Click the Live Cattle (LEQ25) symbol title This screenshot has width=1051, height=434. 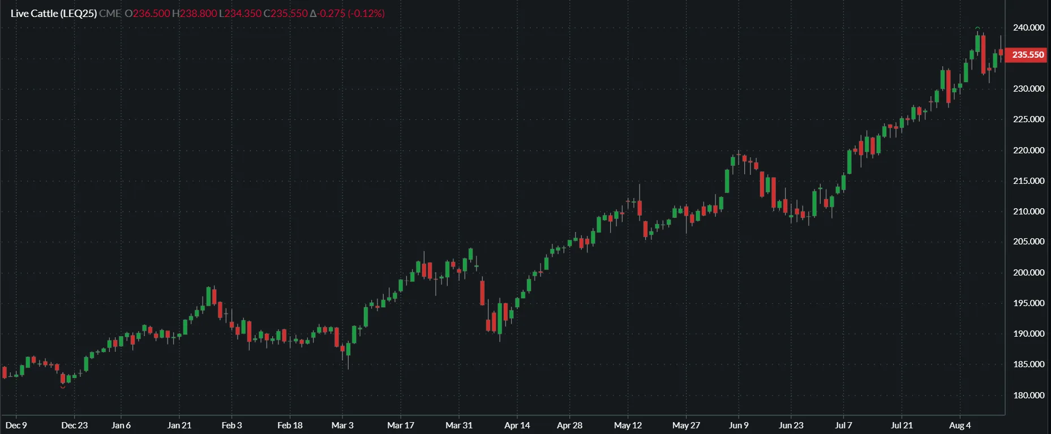[x=54, y=14]
